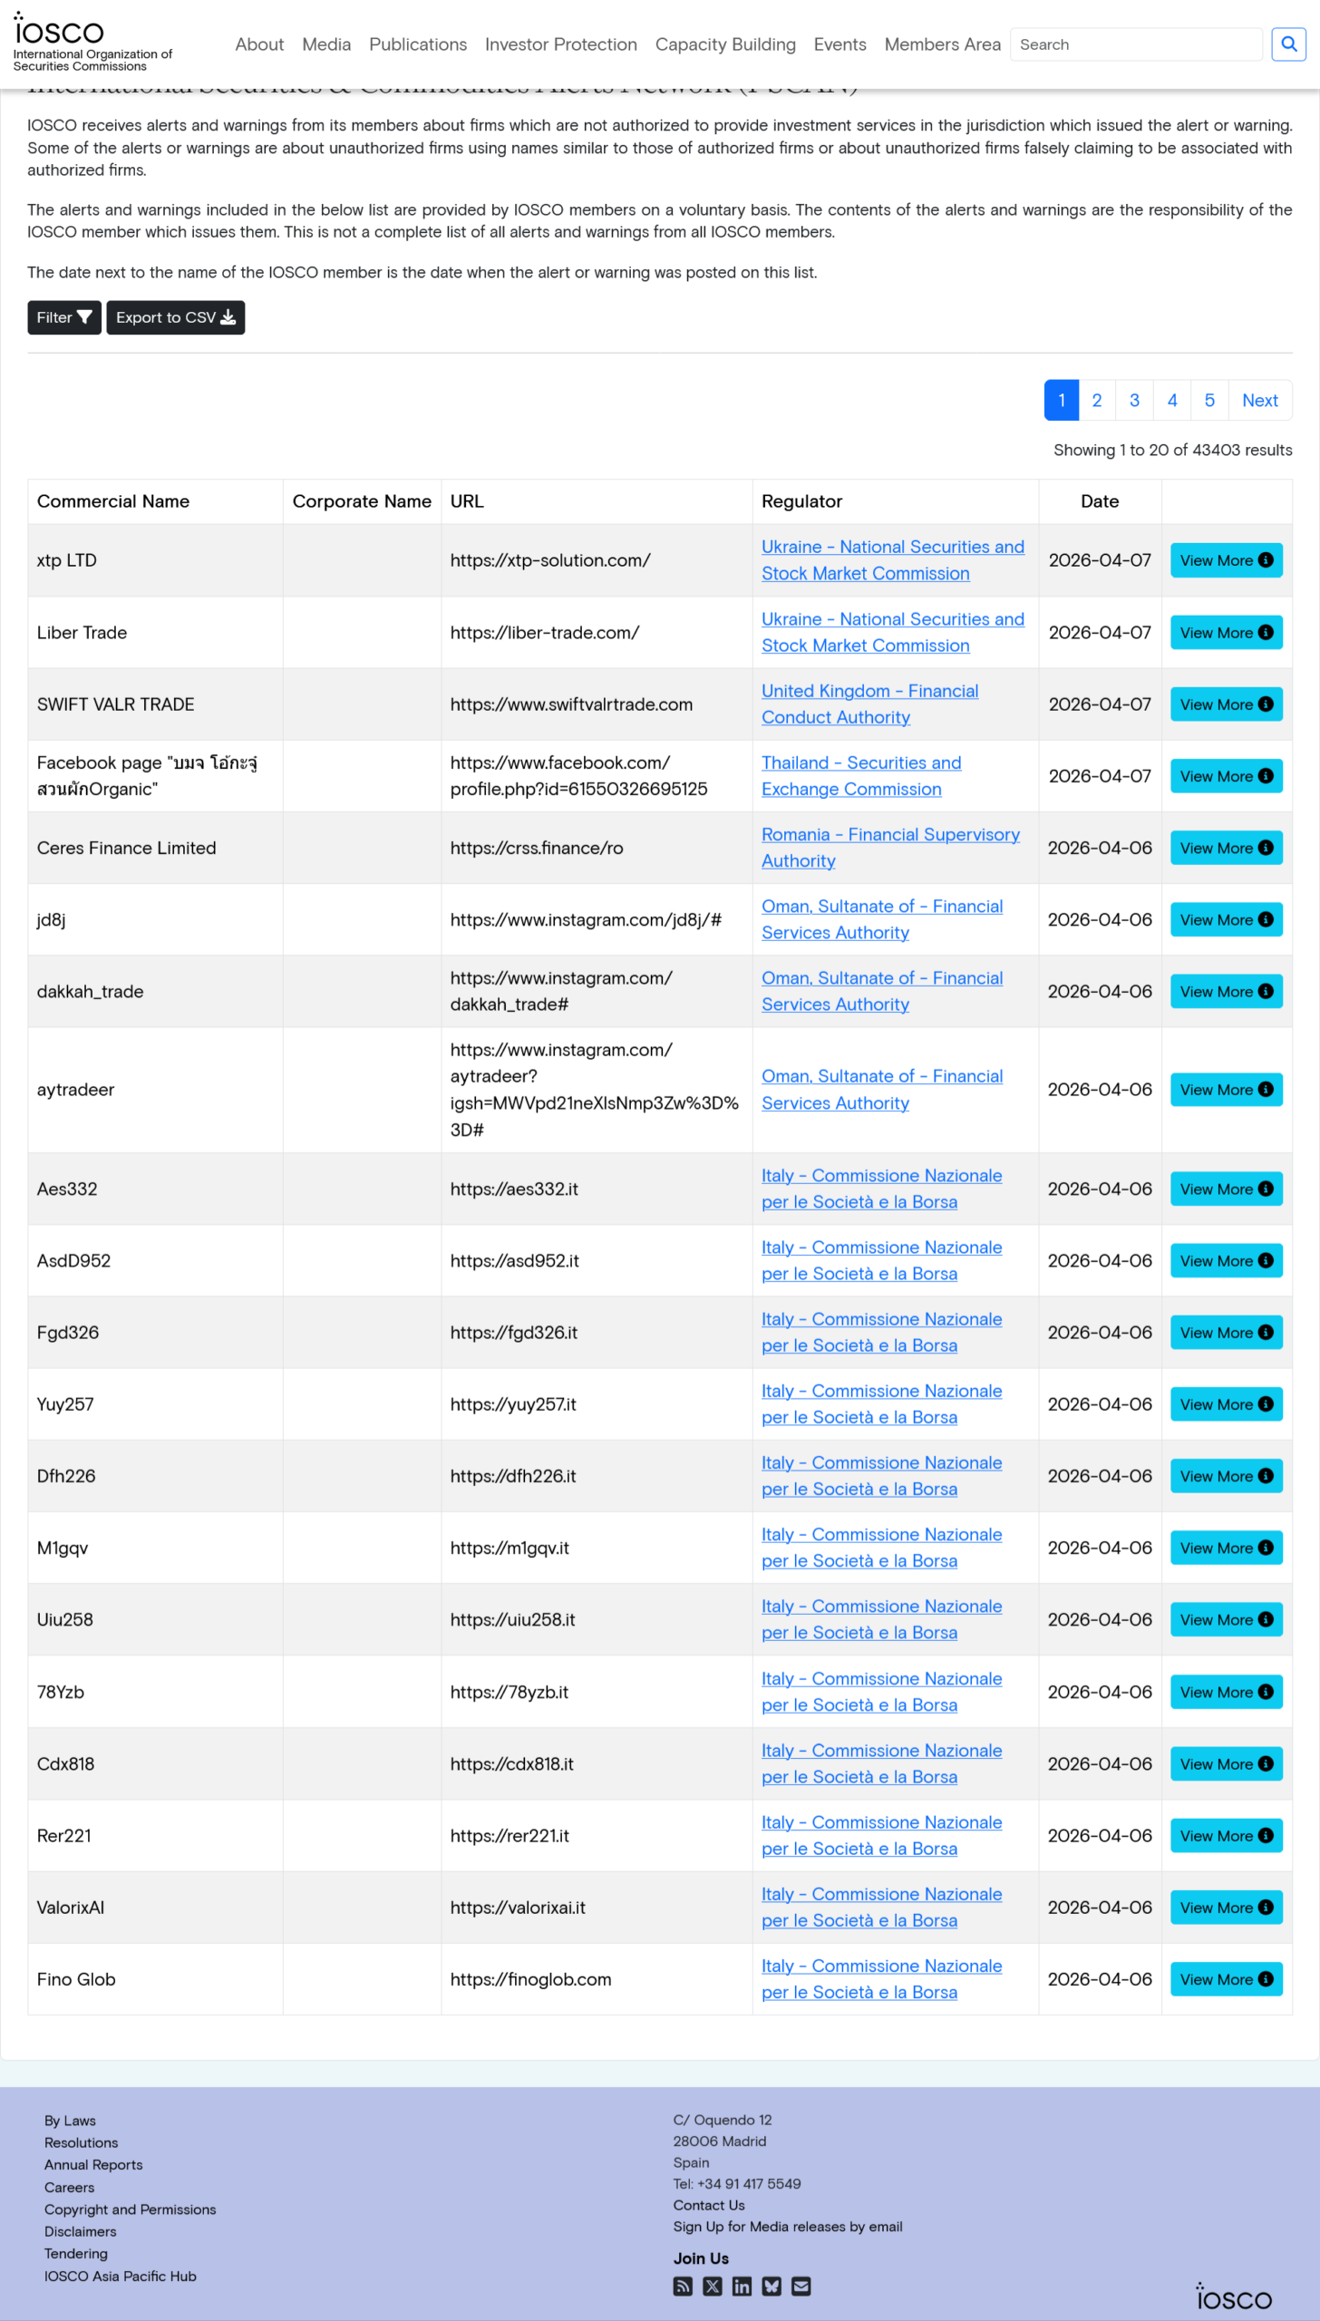Open the IOSCO RSS feed icon
The width and height of the screenshot is (1320, 2321).
click(683, 2286)
